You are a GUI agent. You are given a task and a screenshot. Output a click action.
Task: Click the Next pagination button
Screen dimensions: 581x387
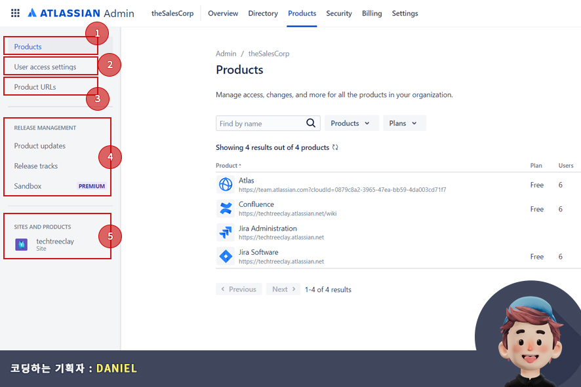click(283, 289)
